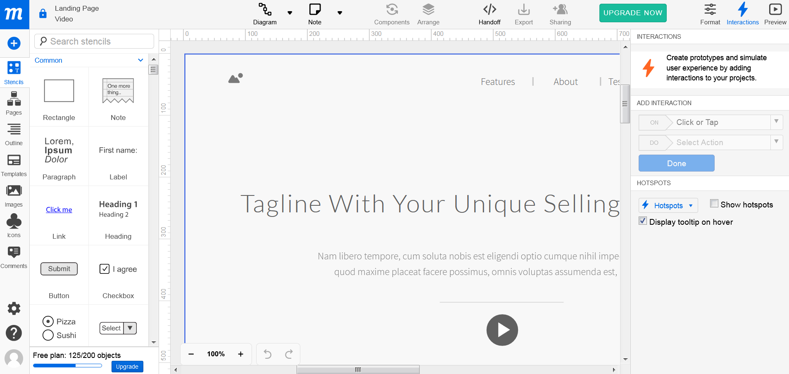This screenshot has height=374, width=789.
Task: Open the Templates sidebar panel
Action: pyautogui.click(x=14, y=165)
